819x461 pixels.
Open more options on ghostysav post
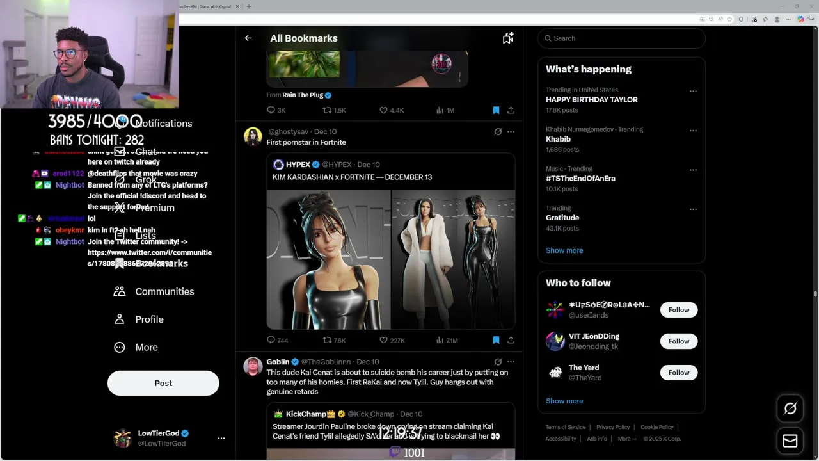click(511, 132)
